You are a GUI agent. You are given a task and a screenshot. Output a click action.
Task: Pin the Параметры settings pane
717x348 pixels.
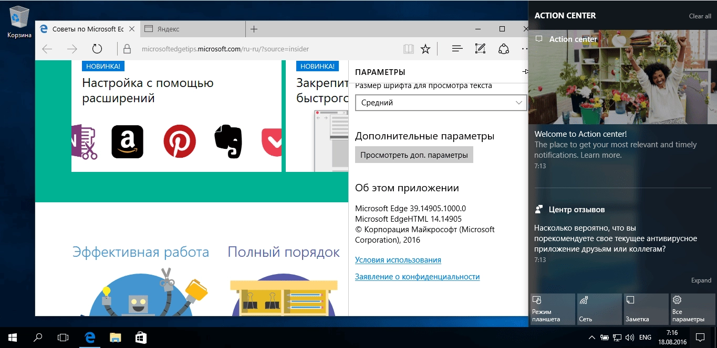(x=524, y=72)
